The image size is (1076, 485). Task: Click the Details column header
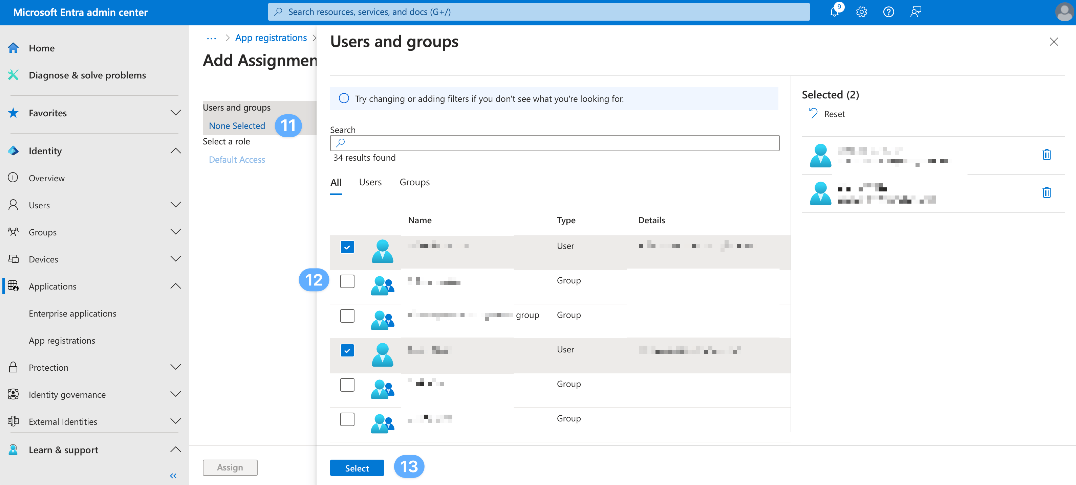[651, 220]
